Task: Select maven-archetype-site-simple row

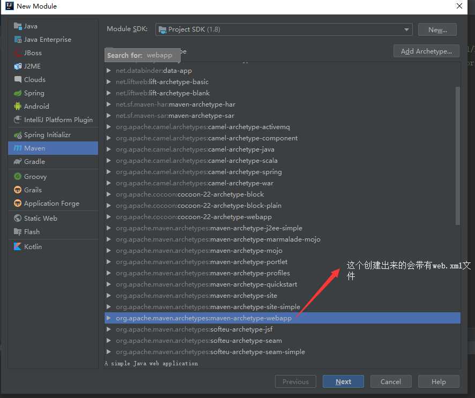Action: (x=283, y=306)
